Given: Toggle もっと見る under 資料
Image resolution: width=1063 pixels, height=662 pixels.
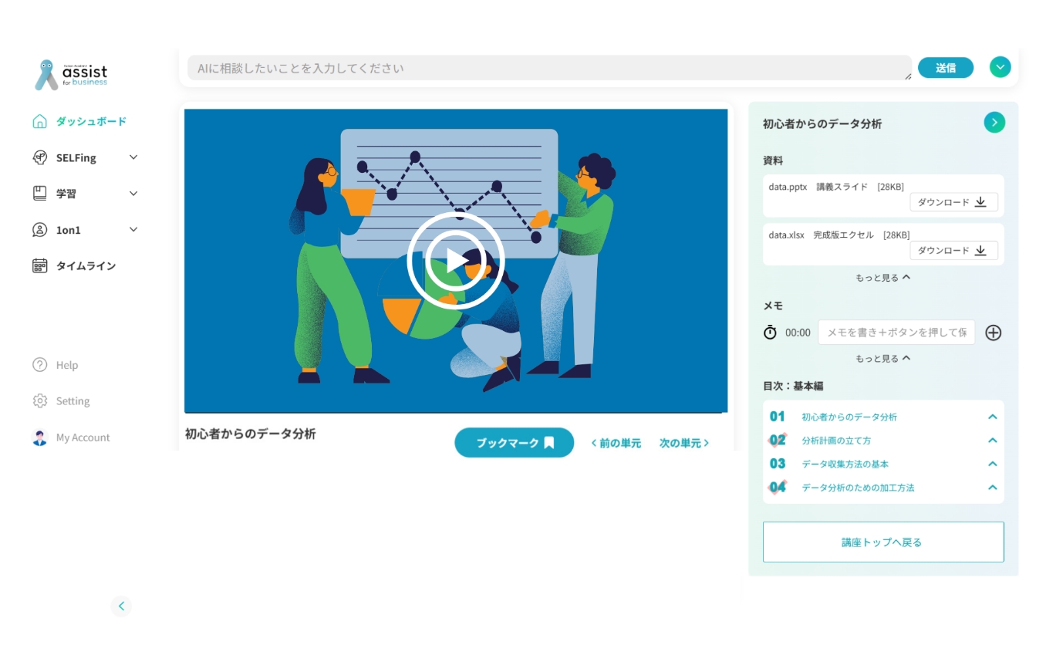Looking at the screenshot, I should click(883, 278).
